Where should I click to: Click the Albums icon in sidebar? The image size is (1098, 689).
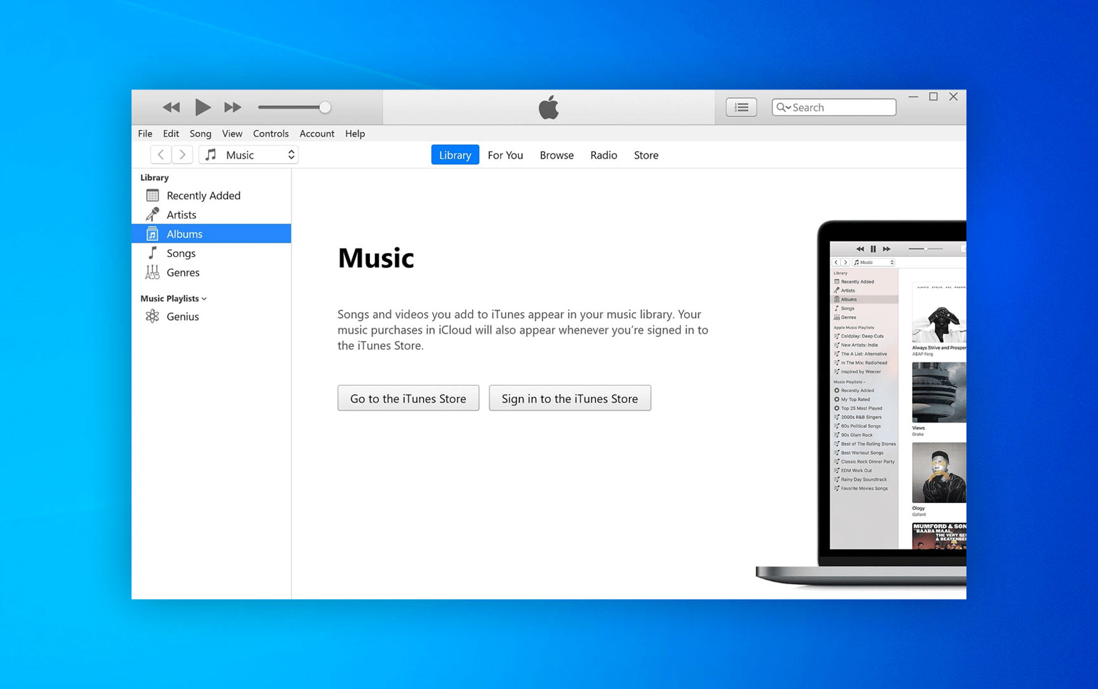point(152,234)
